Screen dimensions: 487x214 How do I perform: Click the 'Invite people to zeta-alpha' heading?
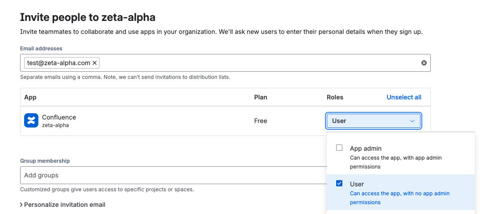click(87, 17)
